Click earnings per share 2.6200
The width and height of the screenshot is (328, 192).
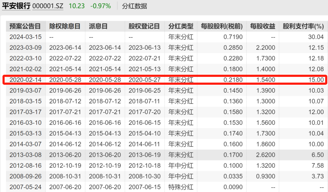[266, 155]
